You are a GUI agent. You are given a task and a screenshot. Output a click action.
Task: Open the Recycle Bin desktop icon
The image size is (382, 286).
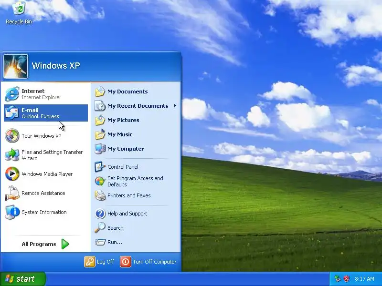pyautogui.click(x=19, y=13)
